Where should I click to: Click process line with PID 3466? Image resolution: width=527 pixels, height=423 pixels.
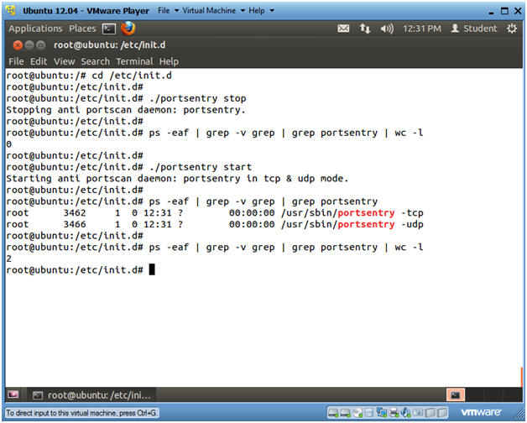(x=215, y=224)
